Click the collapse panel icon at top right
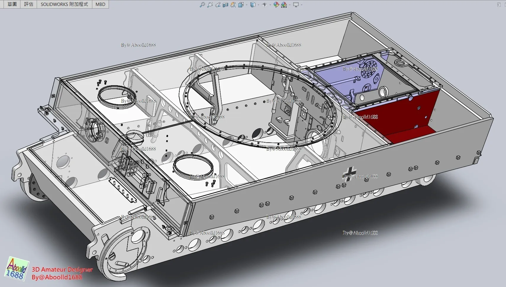This screenshot has height=287, width=506. click(x=499, y=5)
